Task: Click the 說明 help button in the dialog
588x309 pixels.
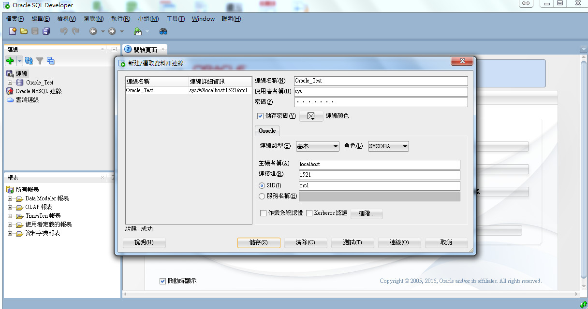Action: 144,242
